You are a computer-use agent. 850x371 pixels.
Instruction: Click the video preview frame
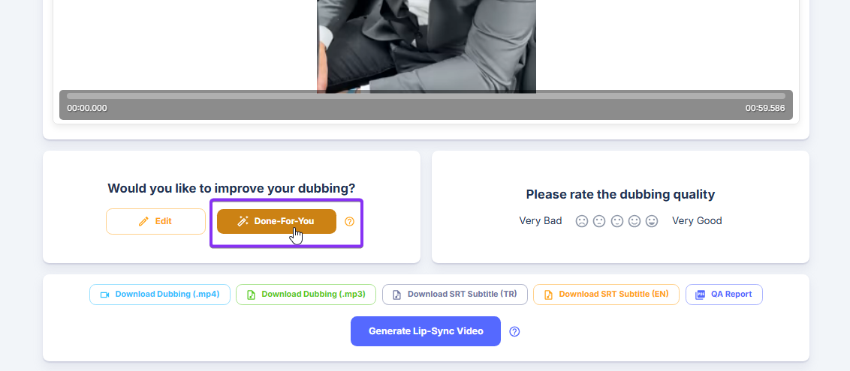(x=426, y=45)
